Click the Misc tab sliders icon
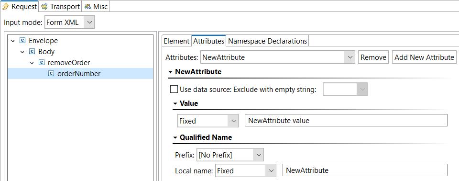Screen dimensions: 459x181 click(87, 6)
